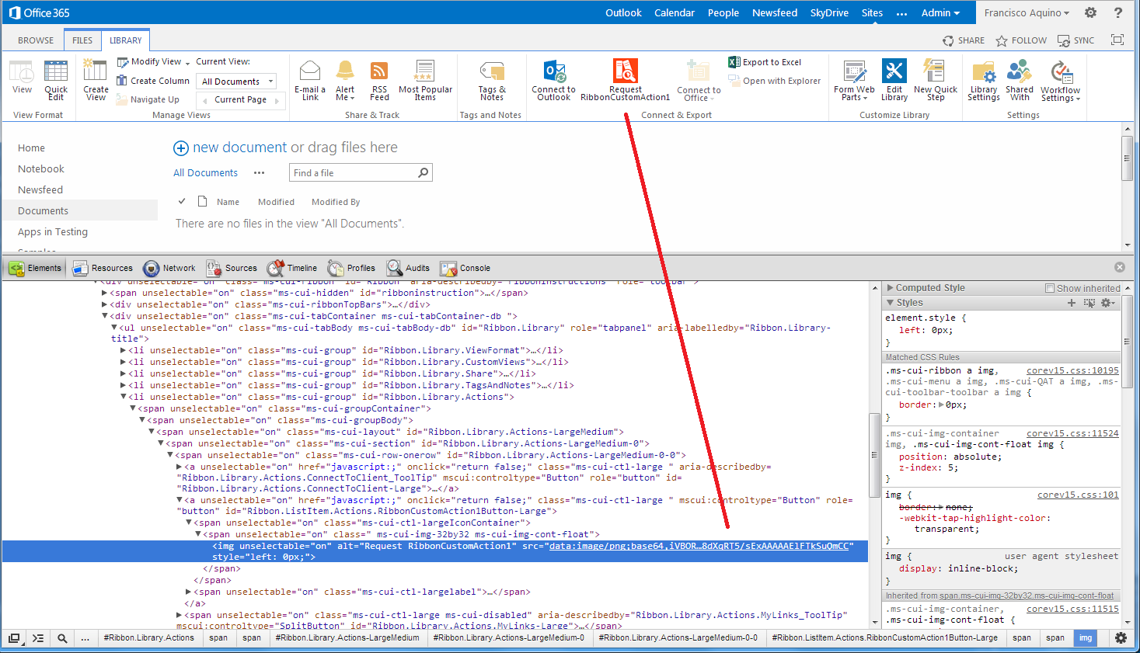Click the Modified By column header

coord(336,202)
